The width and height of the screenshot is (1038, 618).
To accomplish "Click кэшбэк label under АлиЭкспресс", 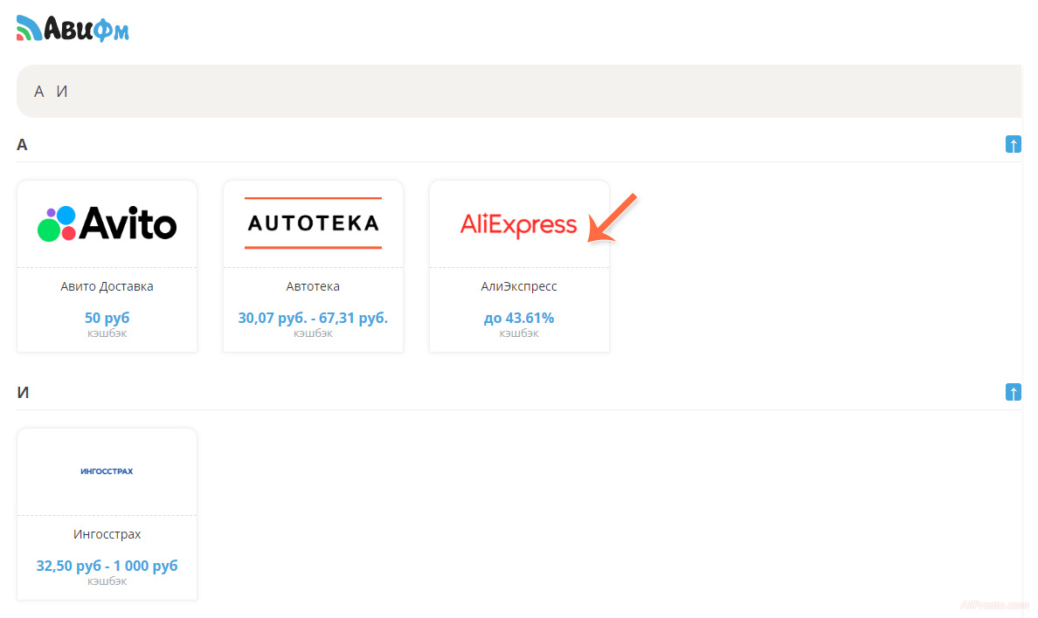I will 519,333.
